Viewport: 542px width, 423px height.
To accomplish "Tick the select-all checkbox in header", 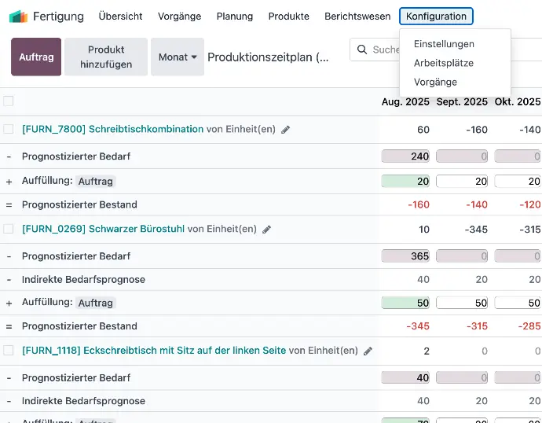I will click(9, 101).
